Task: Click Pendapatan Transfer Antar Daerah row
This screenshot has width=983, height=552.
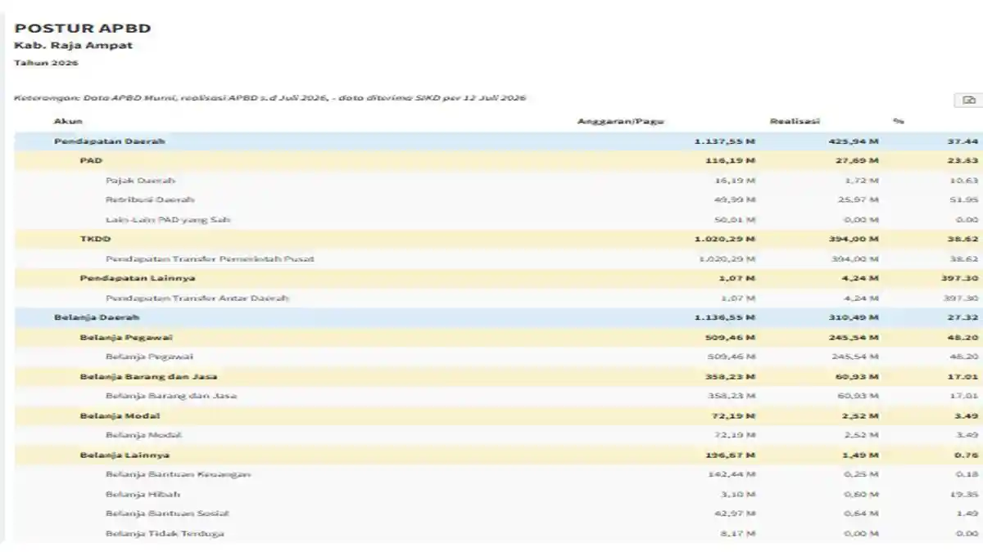Action: point(499,298)
